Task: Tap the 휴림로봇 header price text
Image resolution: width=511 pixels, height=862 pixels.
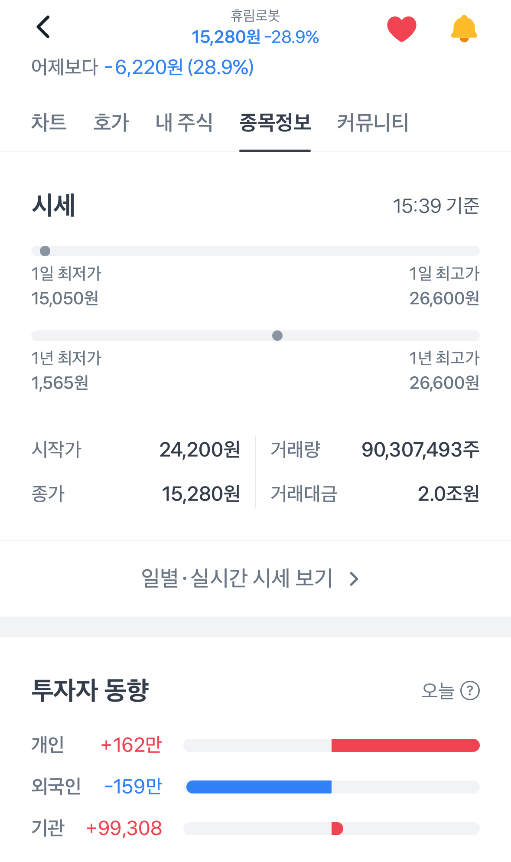Action: click(255, 37)
